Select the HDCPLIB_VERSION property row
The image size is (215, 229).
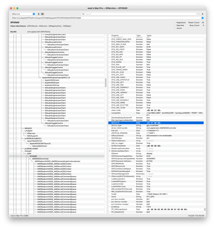coord(156,133)
